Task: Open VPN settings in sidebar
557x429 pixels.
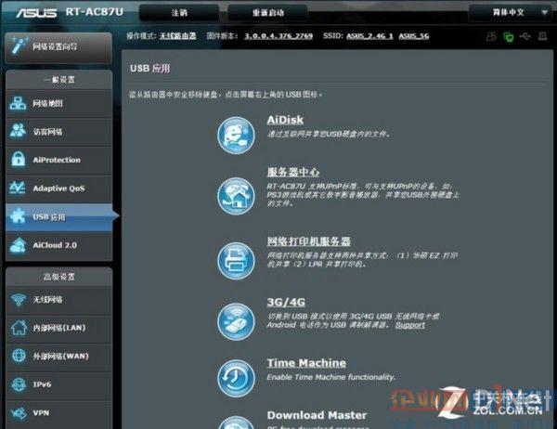Action: click(59, 413)
